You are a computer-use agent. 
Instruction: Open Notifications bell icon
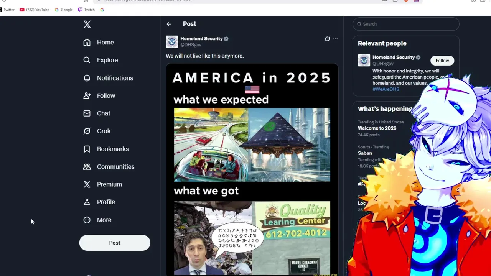pyautogui.click(x=87, y=78)
